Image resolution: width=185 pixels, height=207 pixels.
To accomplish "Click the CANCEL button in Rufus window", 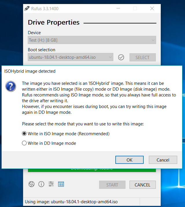I will 143,185.
